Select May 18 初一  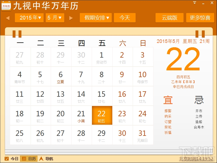pos(20,116)
